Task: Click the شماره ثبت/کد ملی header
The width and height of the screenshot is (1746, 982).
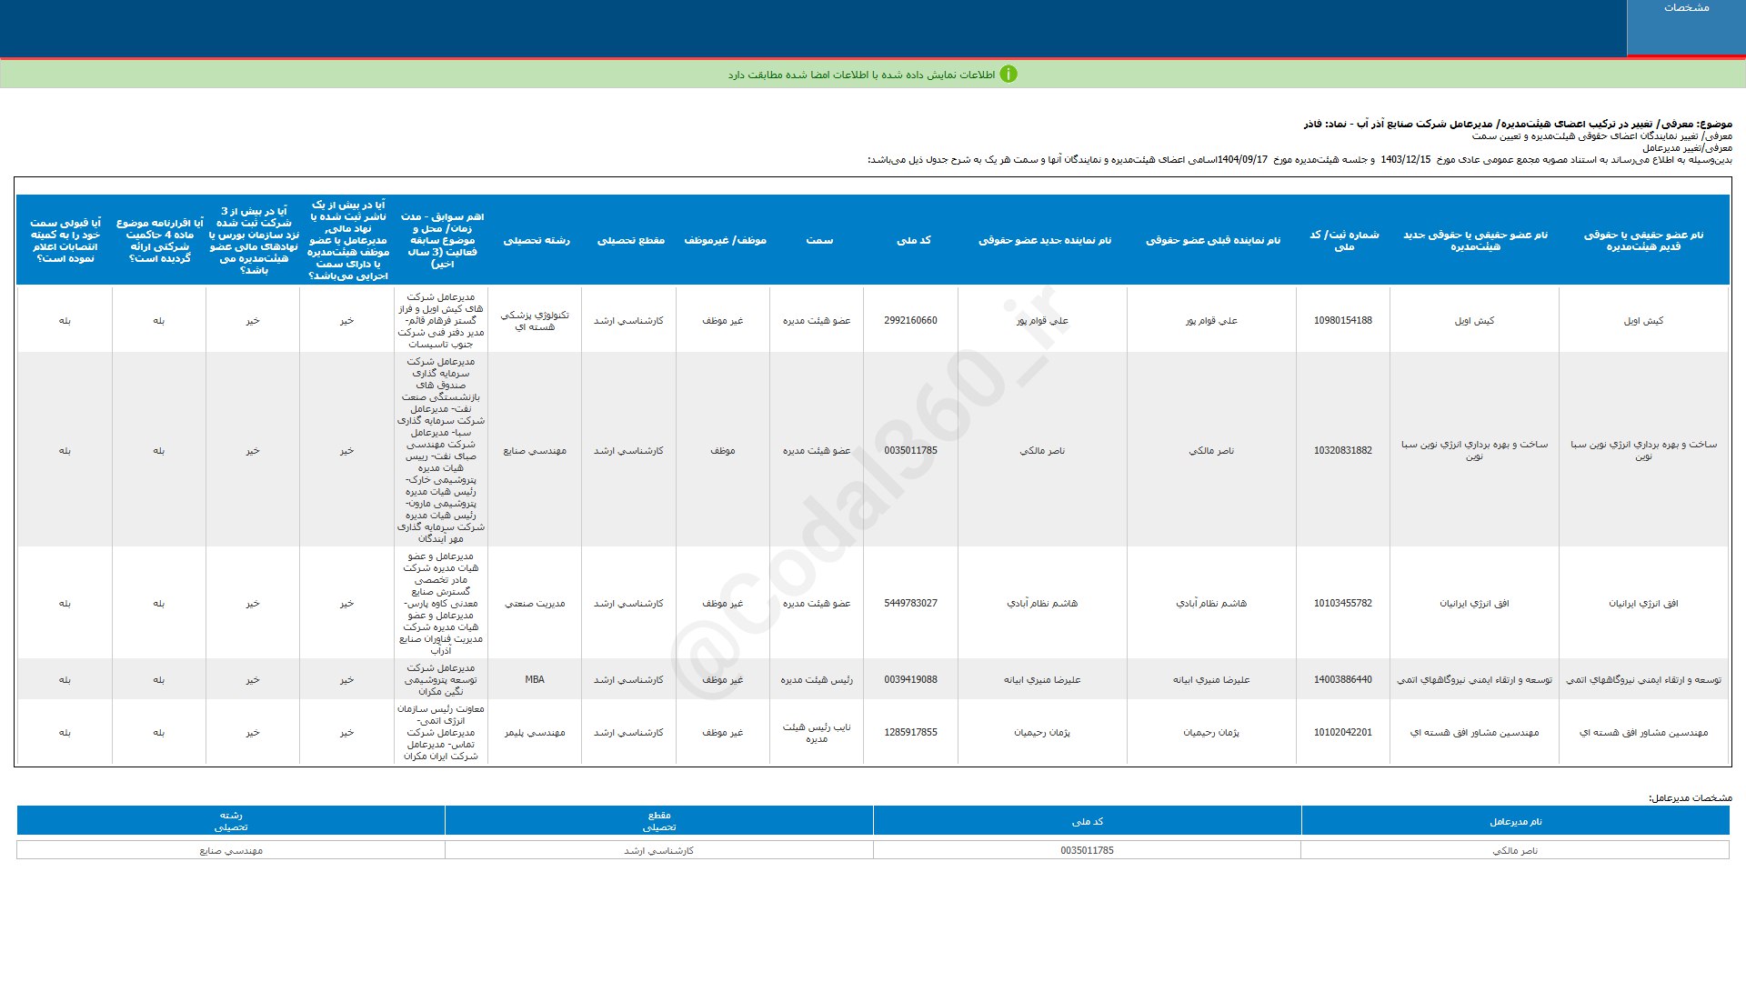Action: coord(1343,240)
